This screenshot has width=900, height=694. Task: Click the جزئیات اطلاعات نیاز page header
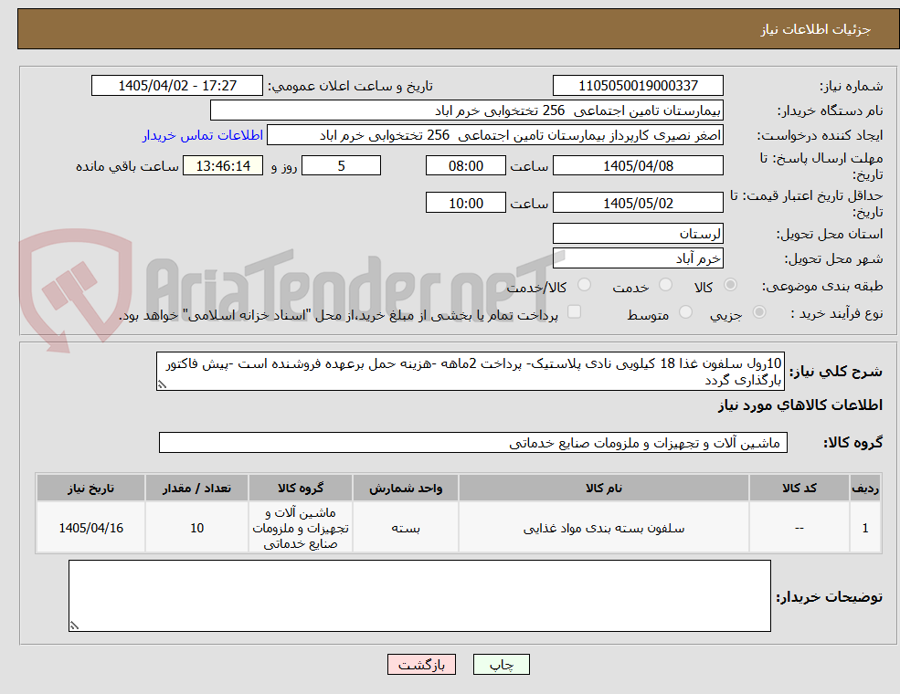(816, 29)
